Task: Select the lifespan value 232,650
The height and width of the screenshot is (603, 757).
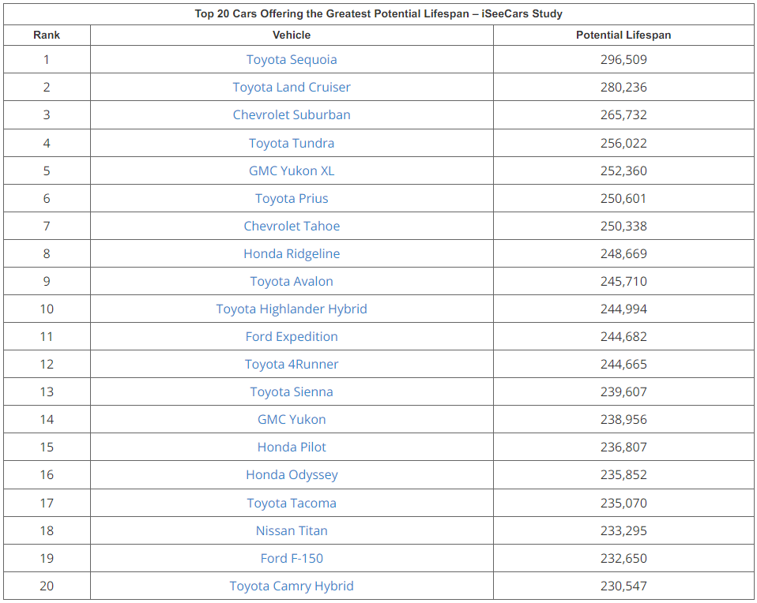Action: [x=623, y=558]
